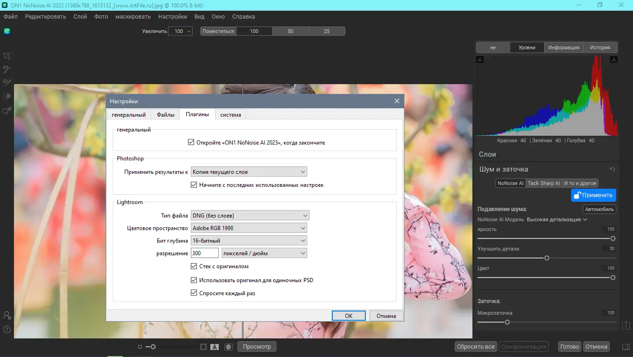Switch to the система tab

[x=230, y=114]
